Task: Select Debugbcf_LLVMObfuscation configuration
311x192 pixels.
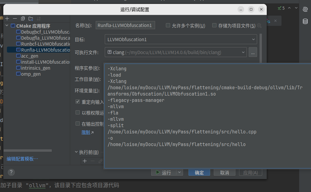Action: [43, 32]
